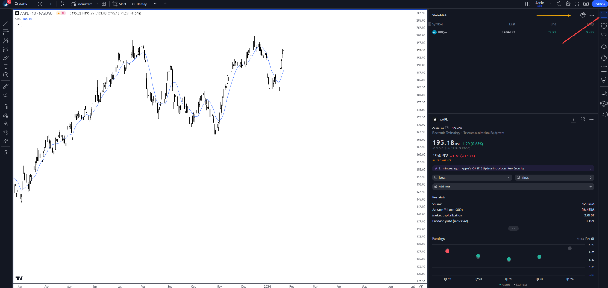Viewport: 608px width, 288px height.
Task: Select the brush drawing tool
Action: (6, 58)
